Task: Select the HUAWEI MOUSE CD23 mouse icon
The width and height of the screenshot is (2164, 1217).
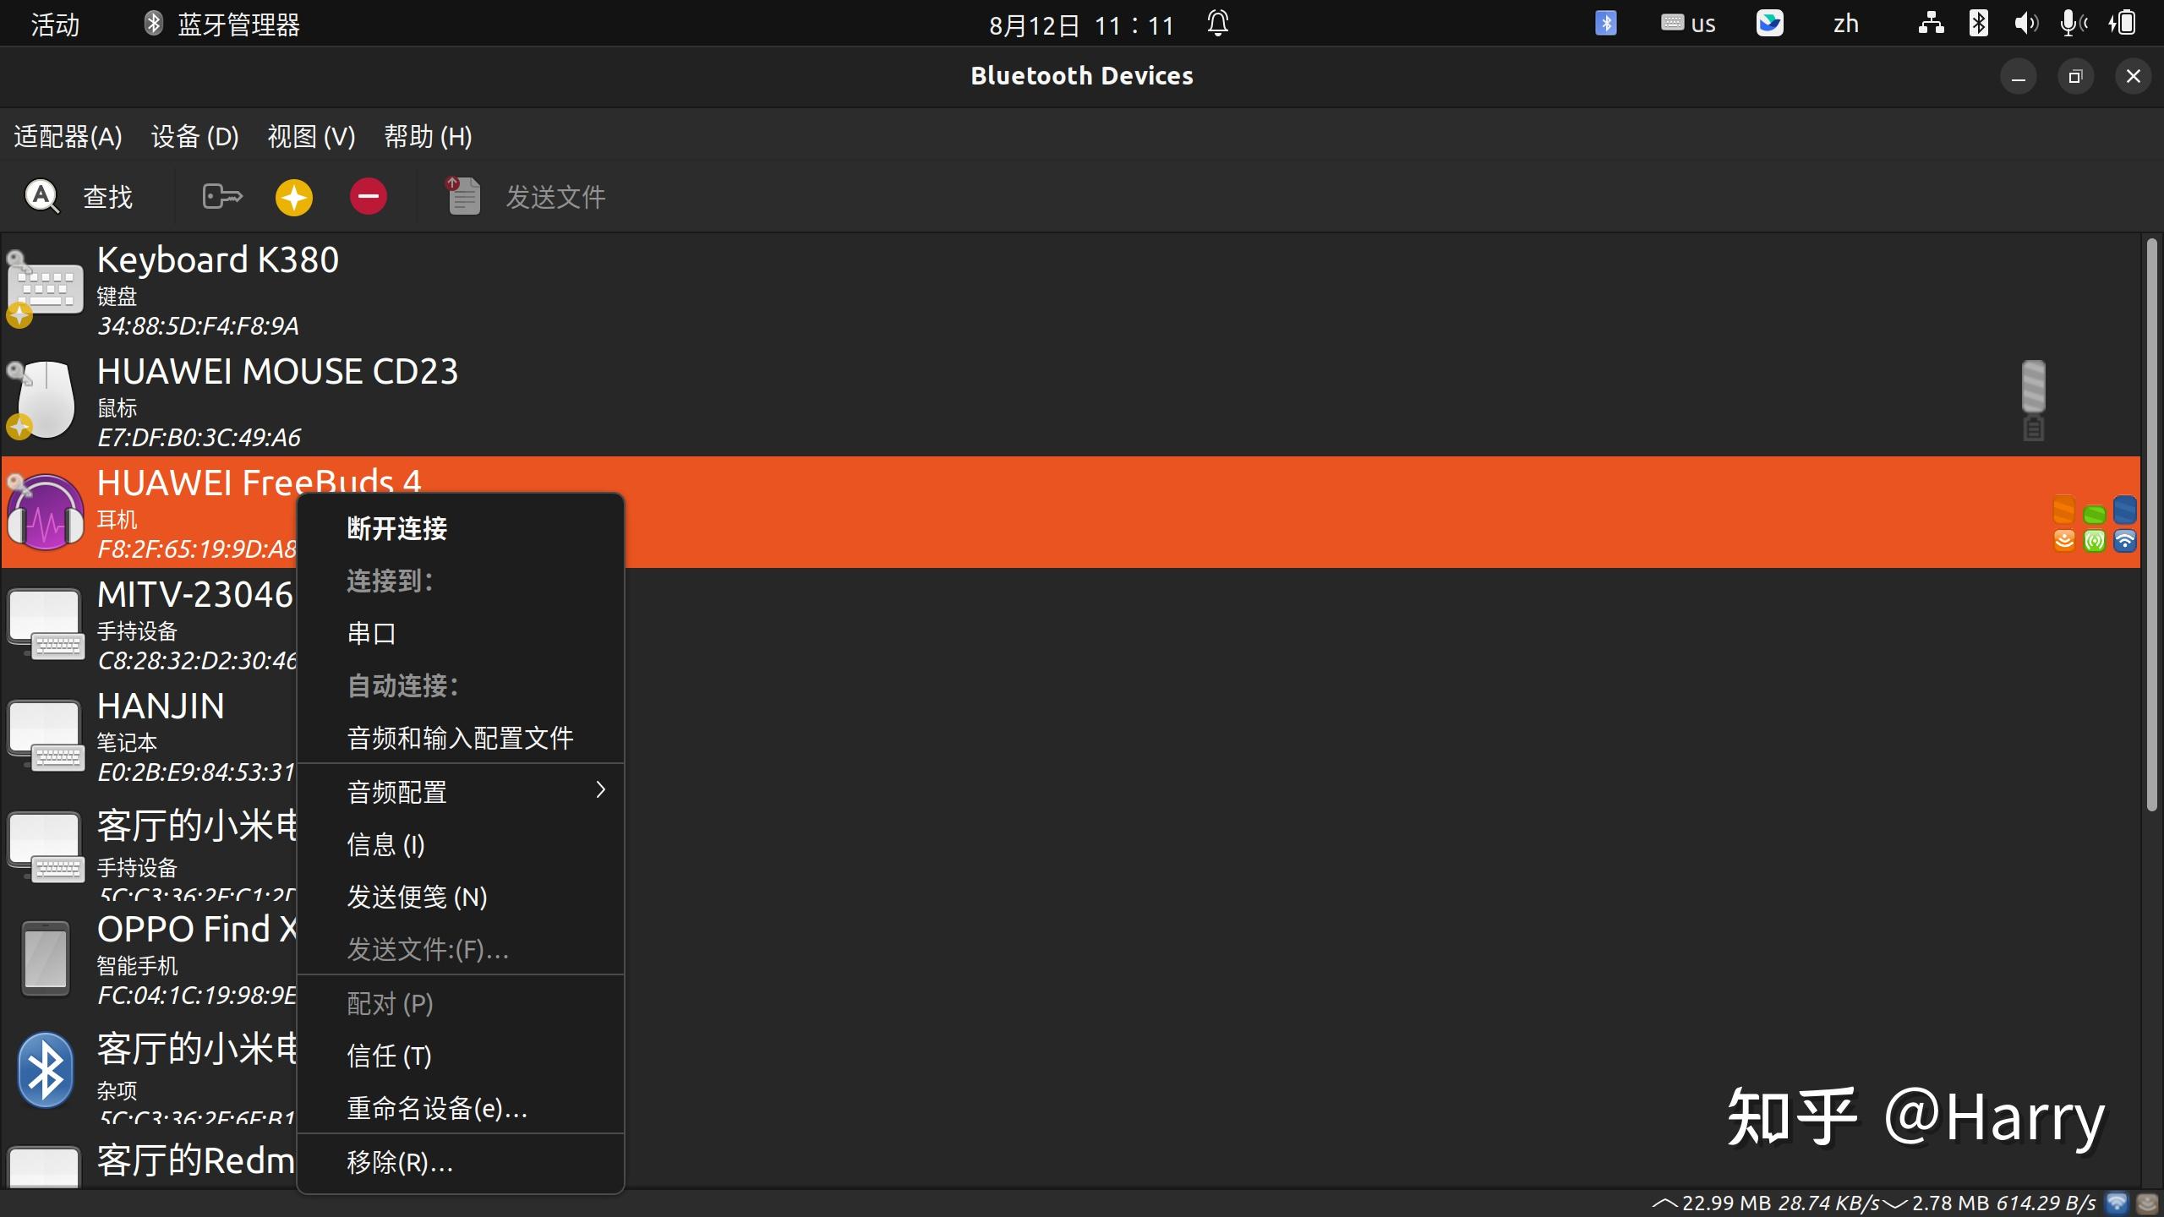Action: coord(45,400)
